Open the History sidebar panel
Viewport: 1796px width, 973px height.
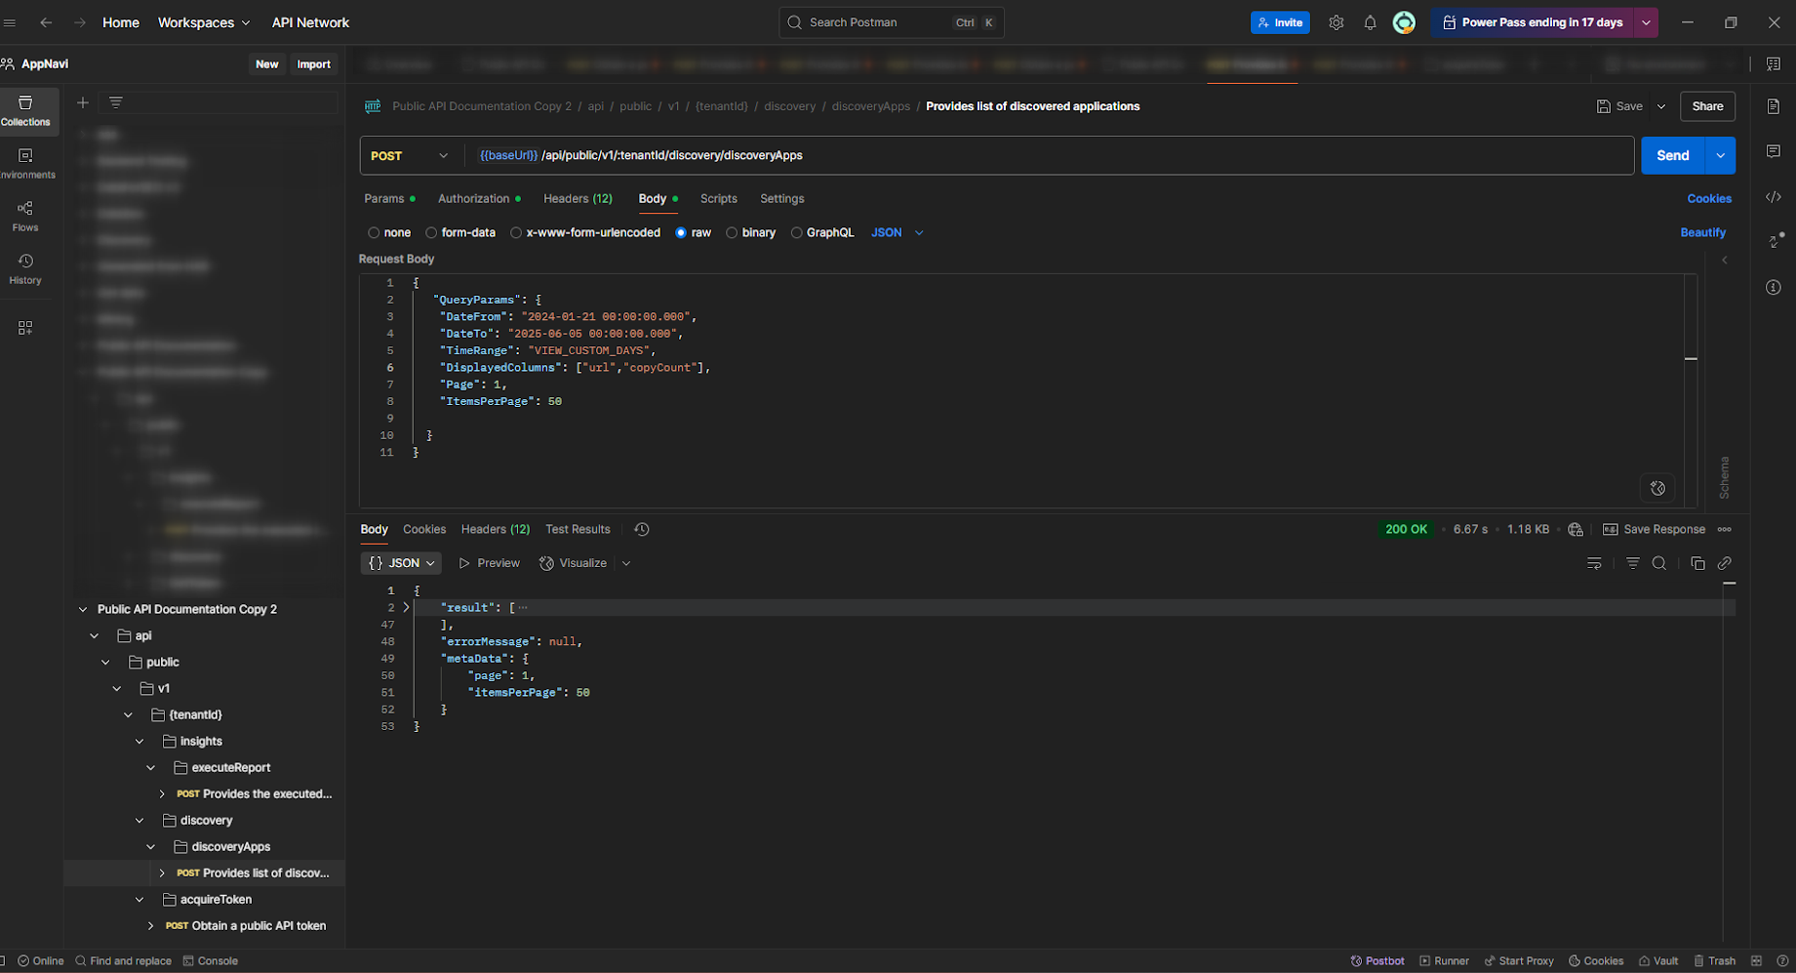[x=25, y=269]
